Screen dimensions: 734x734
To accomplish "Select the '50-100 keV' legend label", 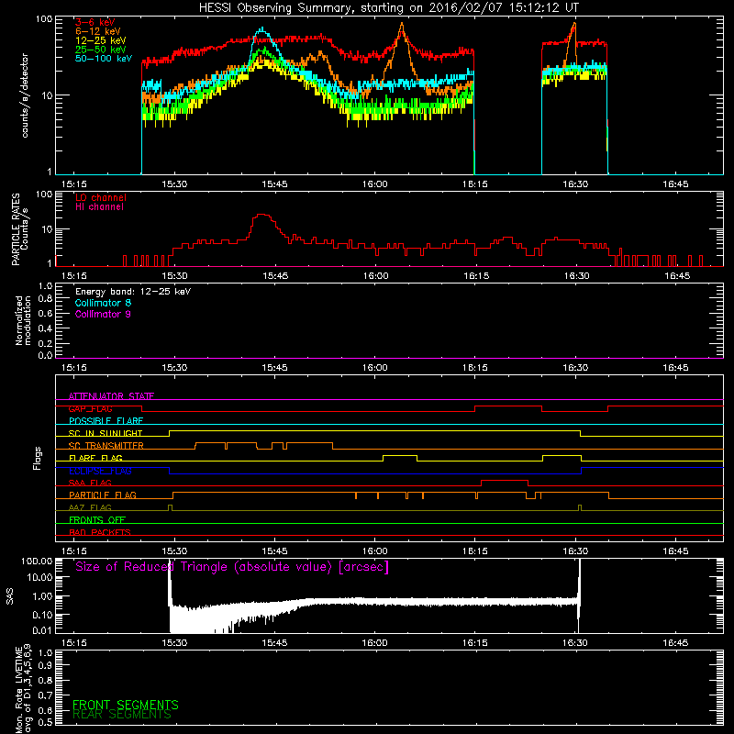I will pyautogui.click(x=104, y=59).
